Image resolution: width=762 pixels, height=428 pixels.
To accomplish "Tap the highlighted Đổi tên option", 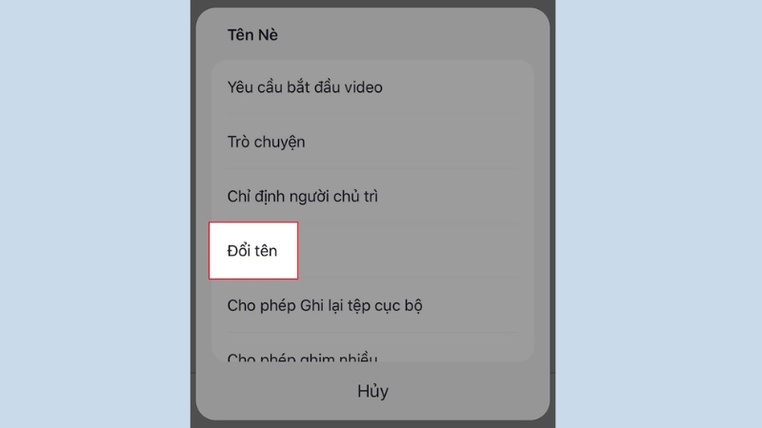I will coord(253,250).
